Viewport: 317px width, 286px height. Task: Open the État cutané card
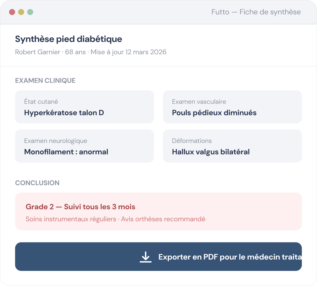tap(84, 107)
